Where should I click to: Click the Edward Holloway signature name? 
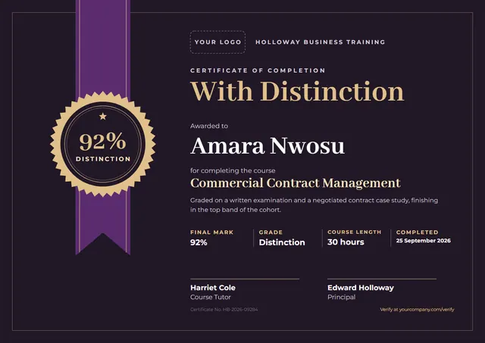point(361,288)
